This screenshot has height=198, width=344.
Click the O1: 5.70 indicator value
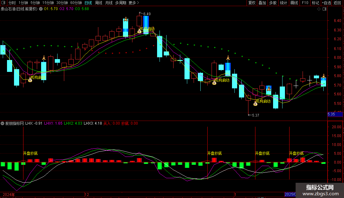point(51,9)
